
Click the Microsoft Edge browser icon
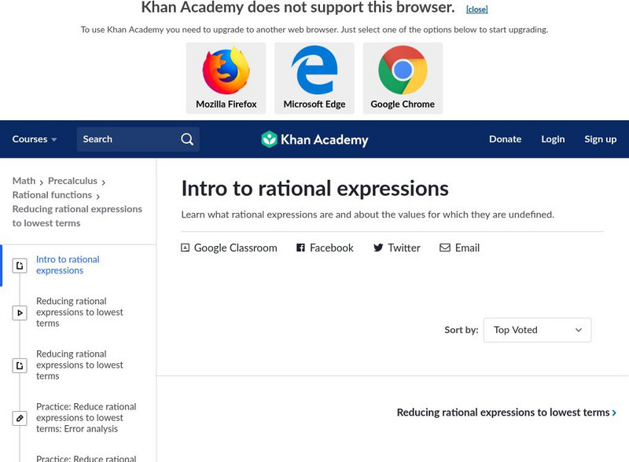coord(314,71)
